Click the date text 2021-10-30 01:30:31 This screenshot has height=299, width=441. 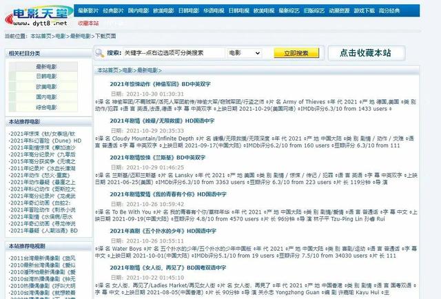(x=155, y=94)
